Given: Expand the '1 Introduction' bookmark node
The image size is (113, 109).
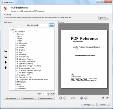Looking at the screenshot, I should 16,43.
